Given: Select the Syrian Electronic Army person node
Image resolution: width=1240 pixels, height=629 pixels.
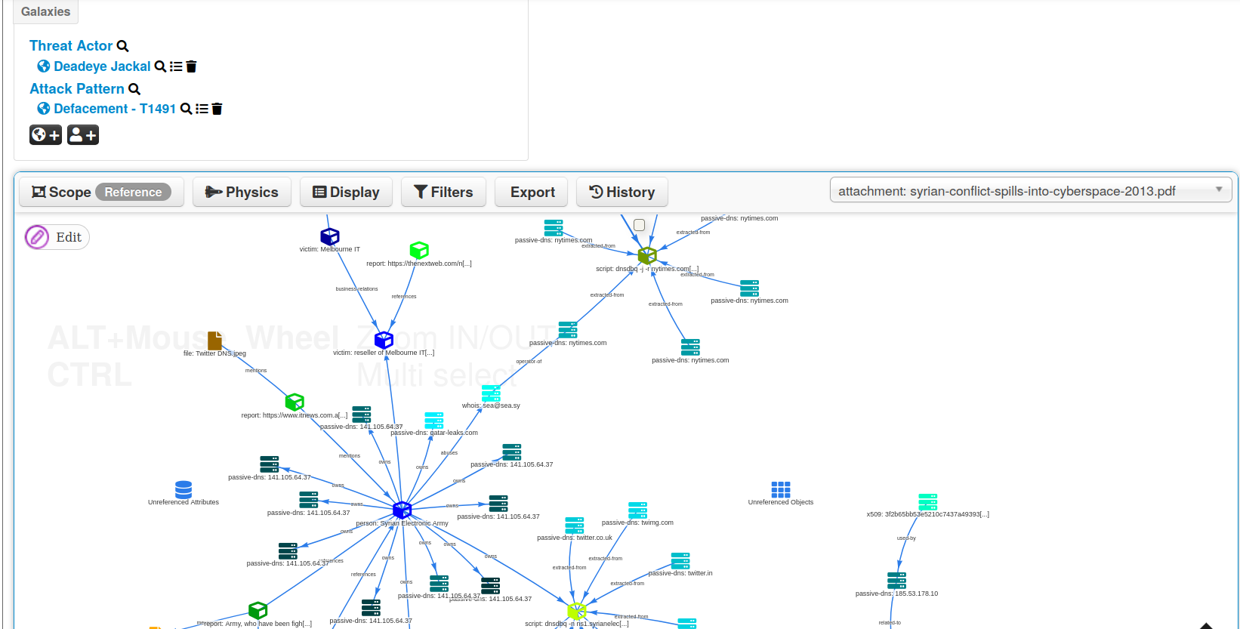Looking at the screenshot, I should (x=402, y=510).
